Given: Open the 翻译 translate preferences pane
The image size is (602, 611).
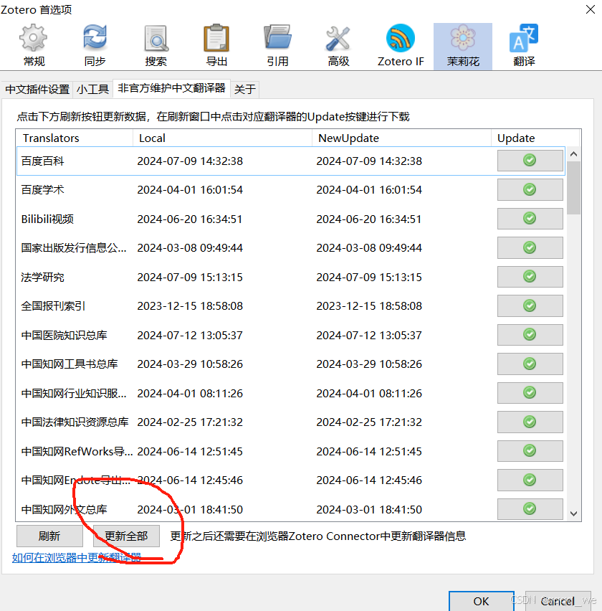Looking at the screenshot, I should point(524,46).
